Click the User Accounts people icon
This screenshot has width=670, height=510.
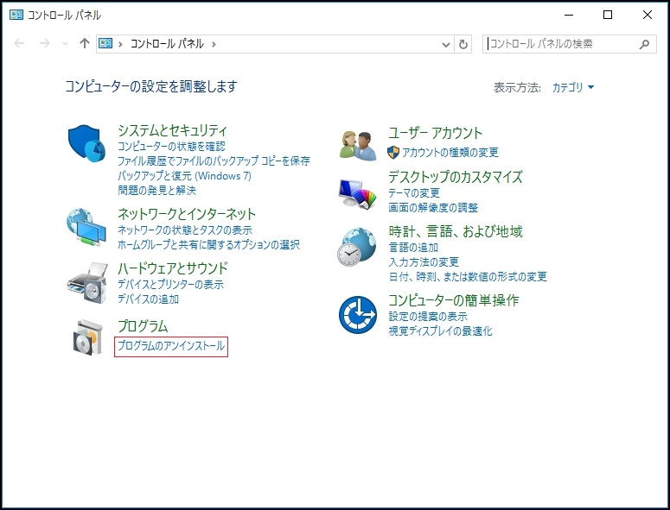pos(358,146)
